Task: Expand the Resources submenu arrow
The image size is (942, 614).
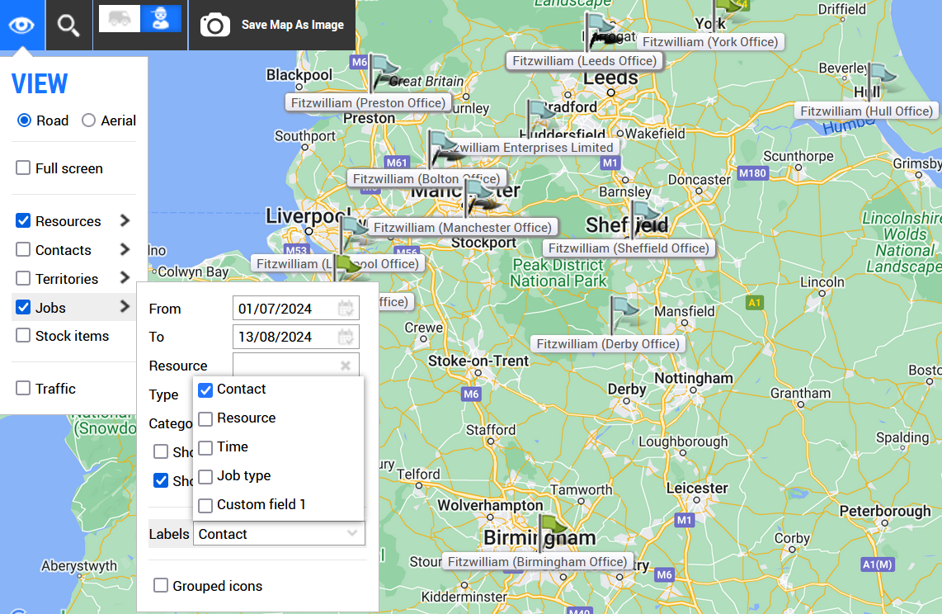Action: point(125,221)
